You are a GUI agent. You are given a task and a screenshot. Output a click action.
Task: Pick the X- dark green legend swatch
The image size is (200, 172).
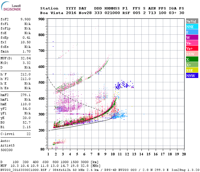click(x=192, y=59)
